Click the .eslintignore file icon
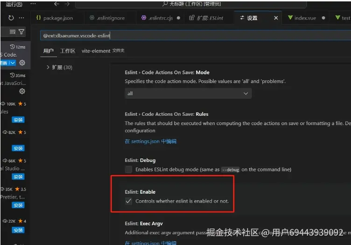351x245 pixels. (x=92, y=18)
